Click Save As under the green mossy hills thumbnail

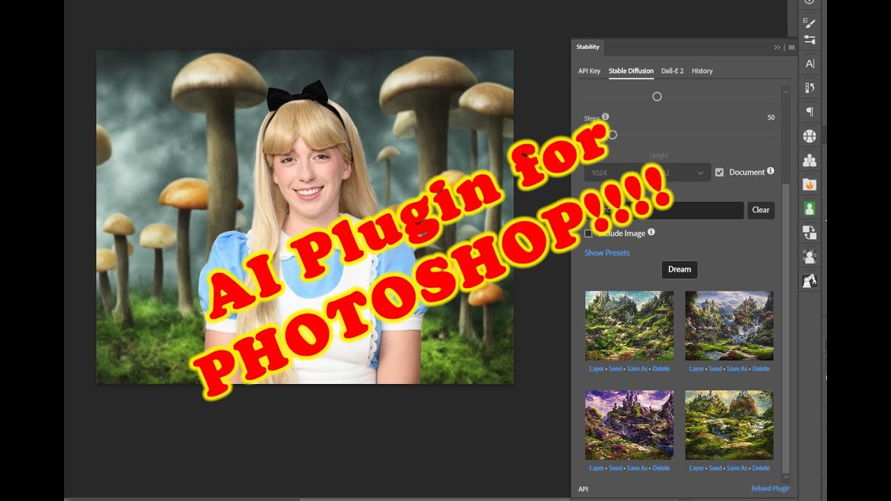637,369
